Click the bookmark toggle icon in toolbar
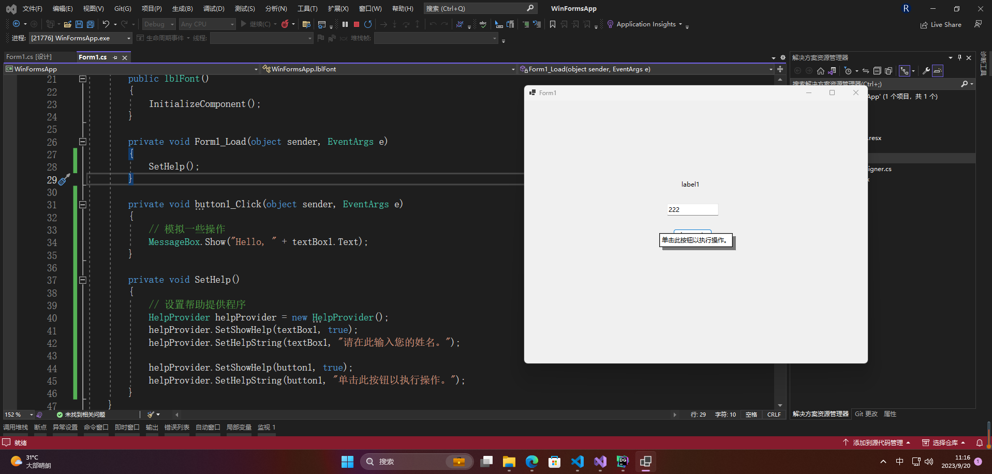The image size is (992, 474). tap(553, 24)
